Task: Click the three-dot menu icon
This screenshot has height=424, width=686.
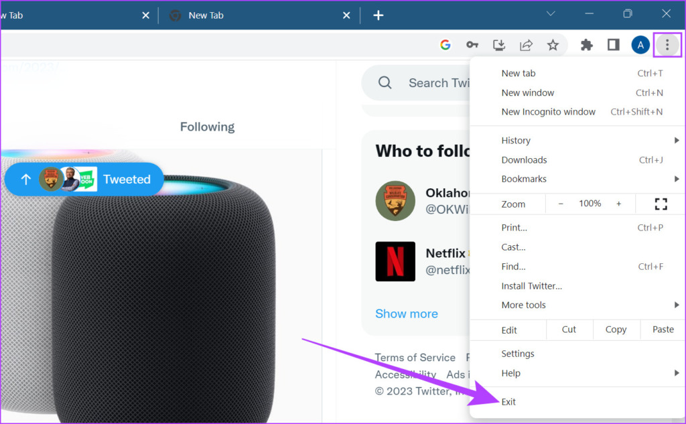Action: [667, 44]
